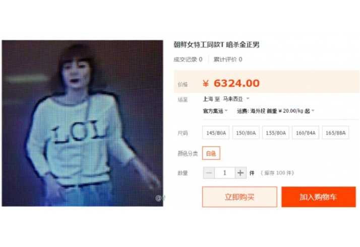
Task: Choose size 155/80A option
Action: [275, 133]
